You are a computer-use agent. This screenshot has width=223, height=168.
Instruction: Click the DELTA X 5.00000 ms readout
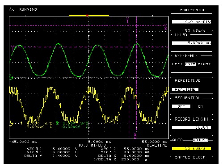[x=123, y=156]
